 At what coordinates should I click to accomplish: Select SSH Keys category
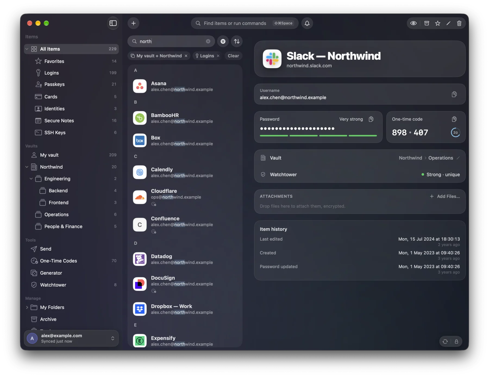(71, 133)
